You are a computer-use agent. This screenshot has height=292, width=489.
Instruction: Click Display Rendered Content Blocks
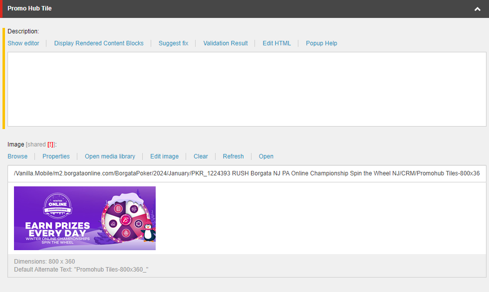pyautogui.click(x=99, y=43)
